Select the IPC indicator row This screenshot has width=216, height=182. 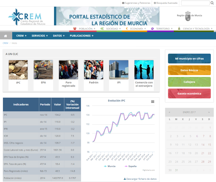(x=42, y=115)
